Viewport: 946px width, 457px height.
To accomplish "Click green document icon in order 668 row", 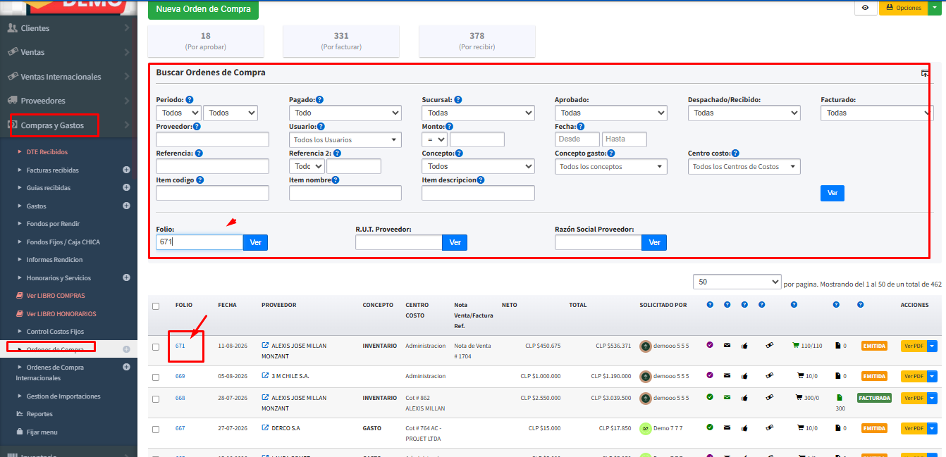I will tap(839, 398).
